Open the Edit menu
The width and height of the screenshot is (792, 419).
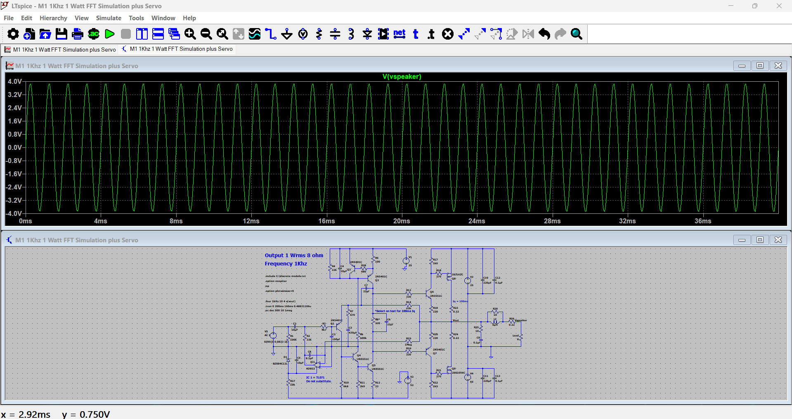pos(26,18)
